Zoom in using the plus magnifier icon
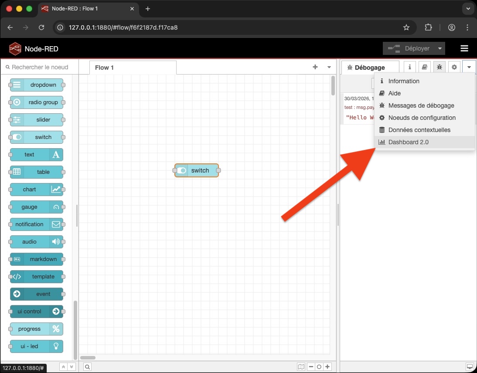 click(327, 366)
